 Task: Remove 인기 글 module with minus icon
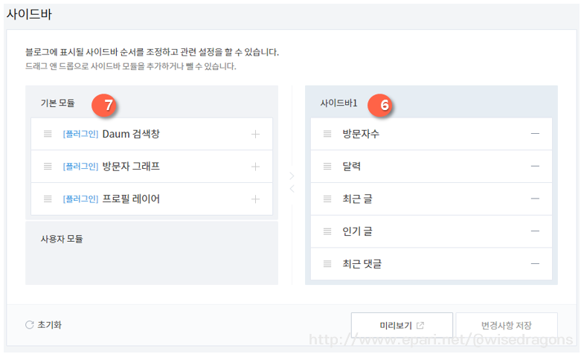(x=535, y=231)
